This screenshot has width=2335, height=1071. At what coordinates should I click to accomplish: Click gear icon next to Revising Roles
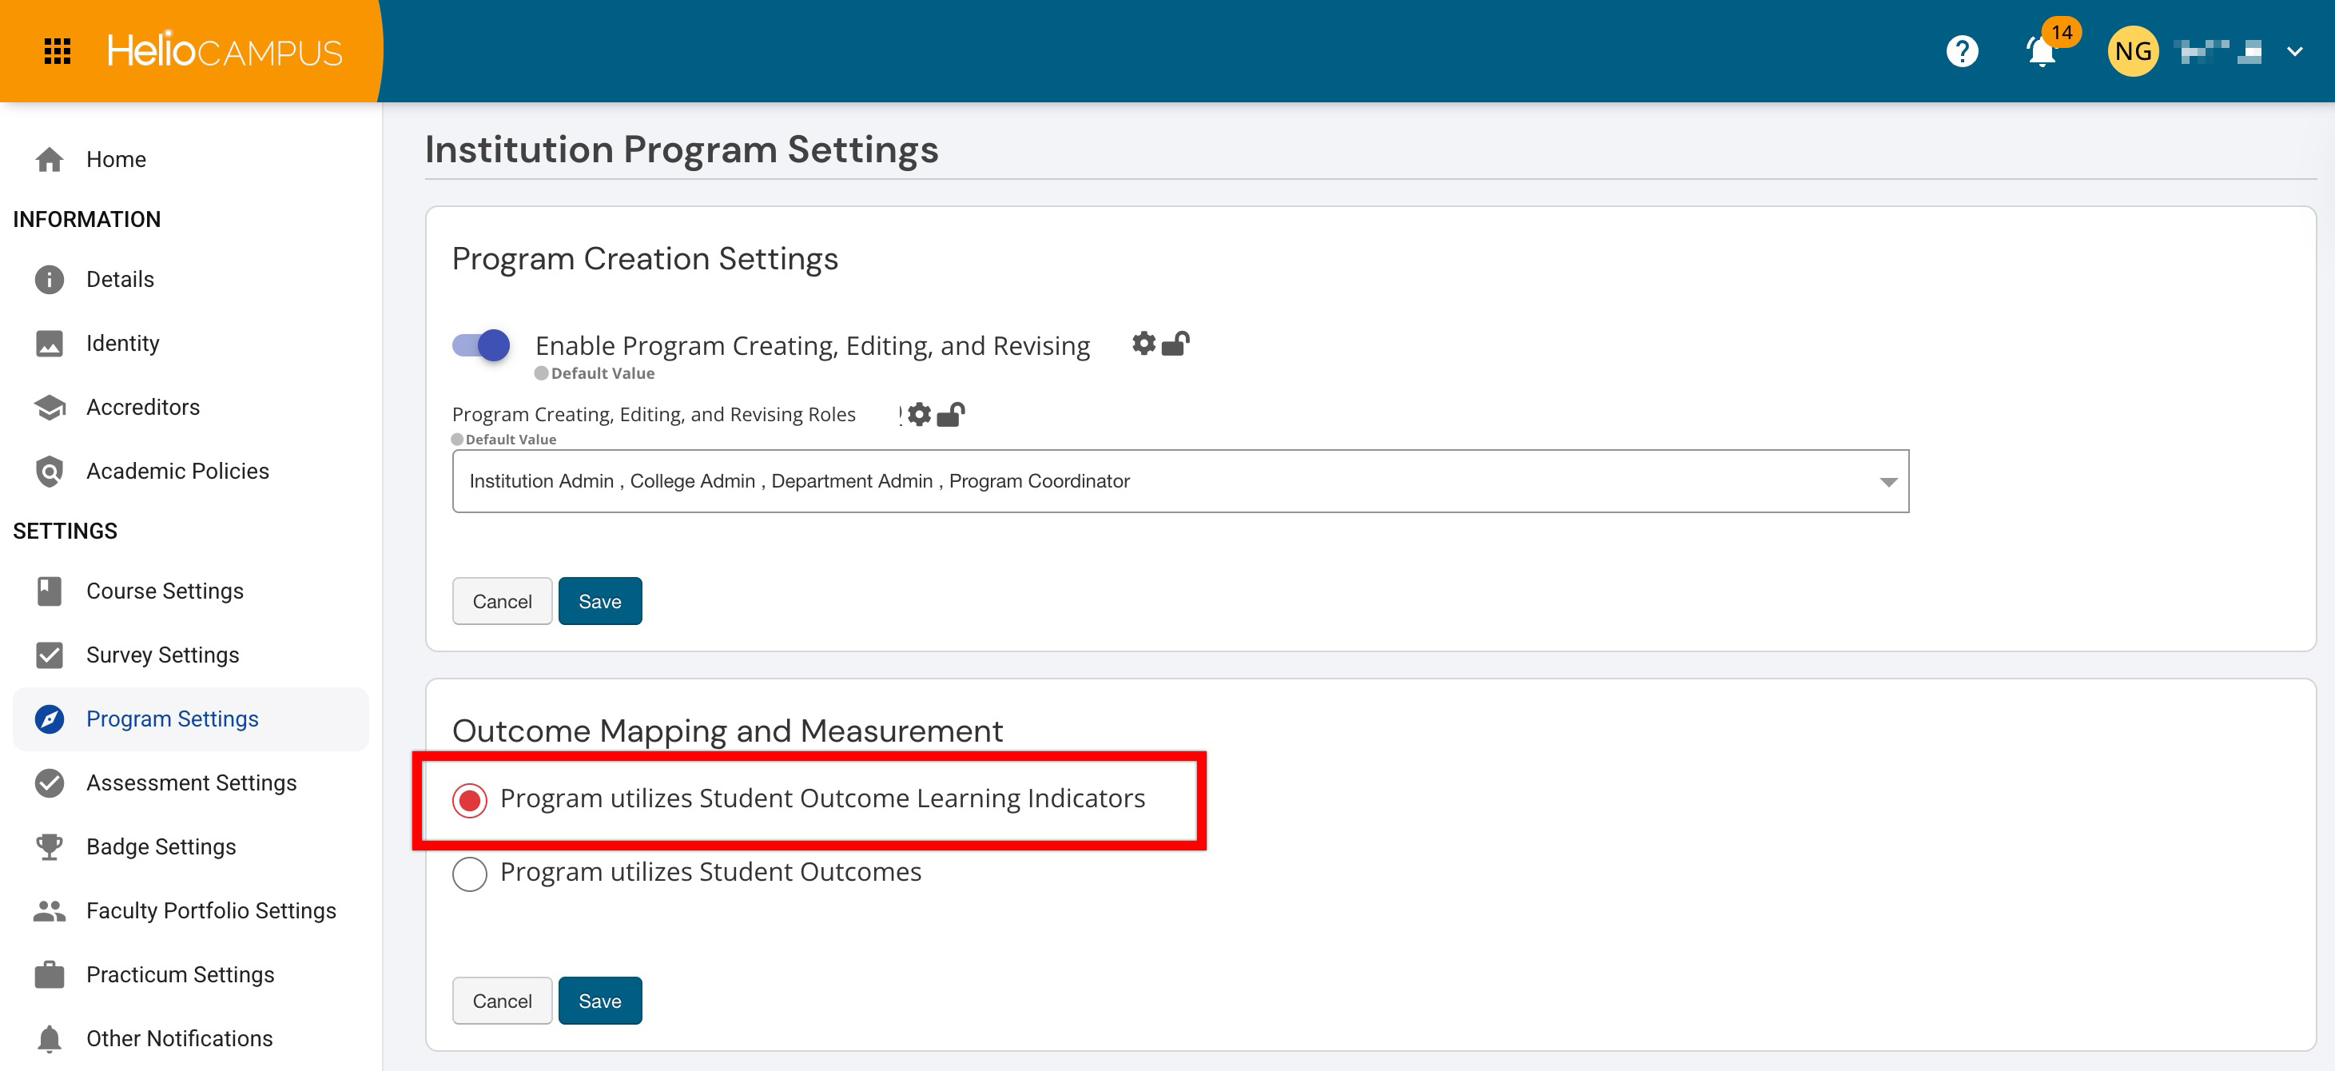tap(919, 415)
